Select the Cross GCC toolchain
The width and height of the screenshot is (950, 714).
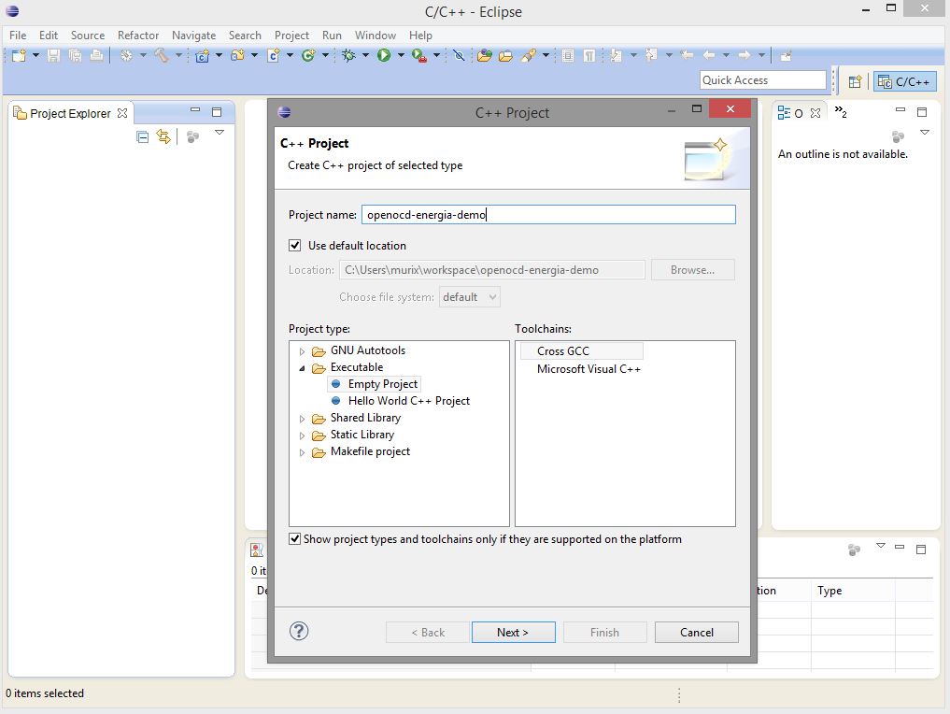581,351
